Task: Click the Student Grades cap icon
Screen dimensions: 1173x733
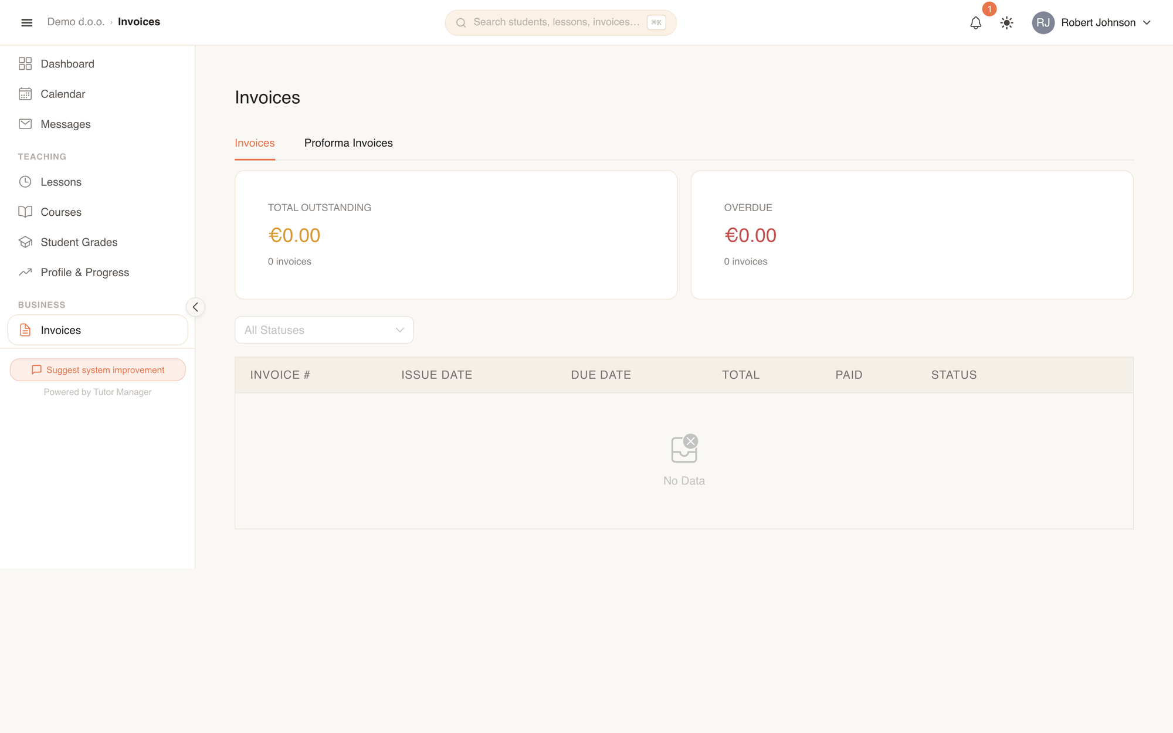Action: pyautogui.click(x=25, y=242)
